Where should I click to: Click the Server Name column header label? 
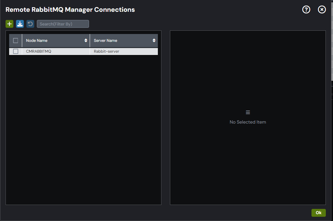pos(106,41)
